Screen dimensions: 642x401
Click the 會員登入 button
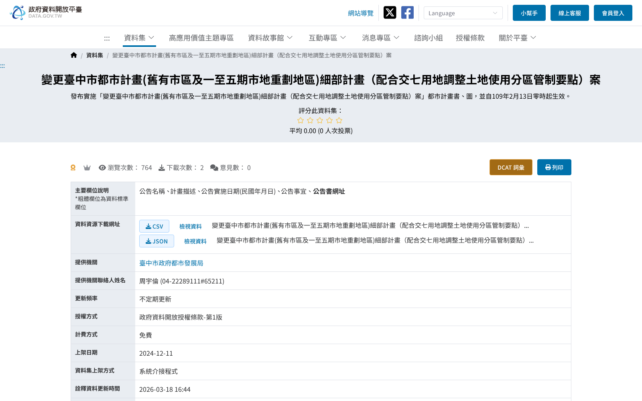coord(613,13)
